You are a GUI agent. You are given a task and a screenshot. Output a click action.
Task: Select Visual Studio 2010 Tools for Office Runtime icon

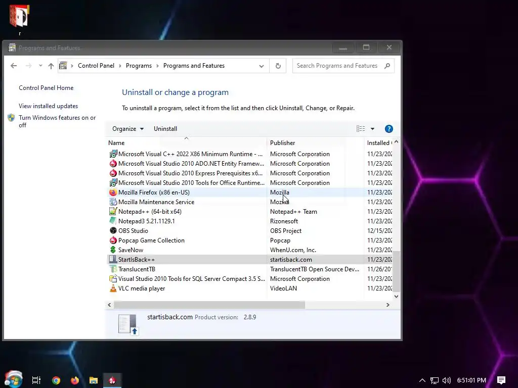click(113, 182)
